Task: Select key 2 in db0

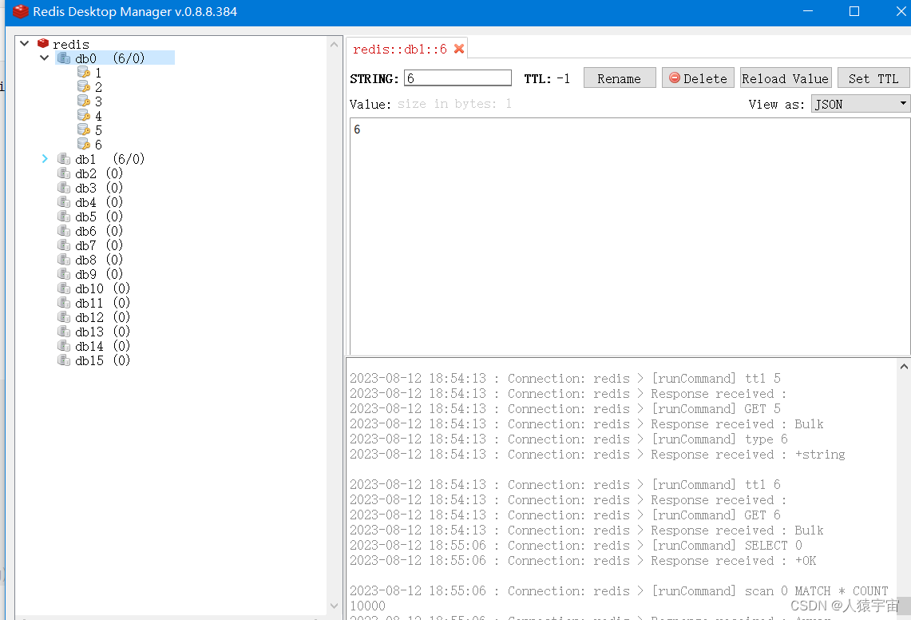Action: pos(98,87)
